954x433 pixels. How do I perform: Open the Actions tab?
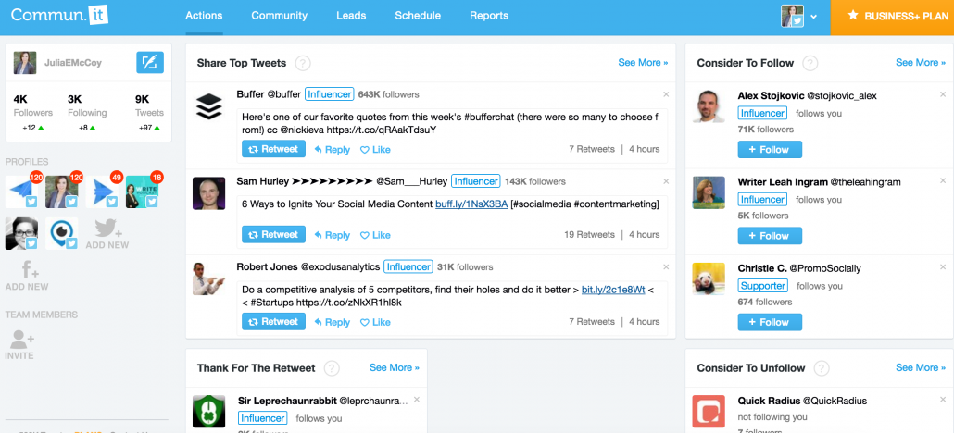[x=204, y=16]
